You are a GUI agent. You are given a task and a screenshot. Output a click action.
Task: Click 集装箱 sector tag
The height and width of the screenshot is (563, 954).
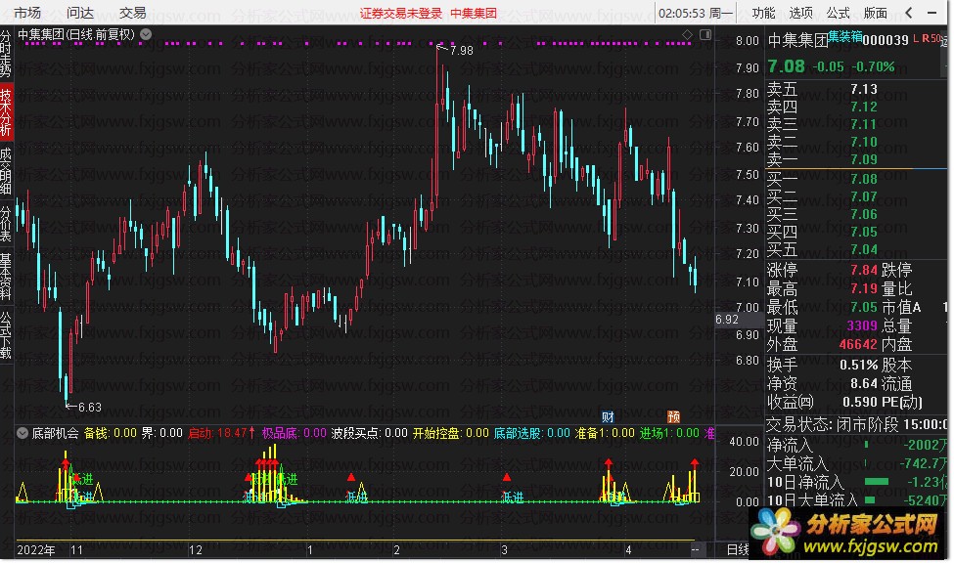tap(845, 36)
